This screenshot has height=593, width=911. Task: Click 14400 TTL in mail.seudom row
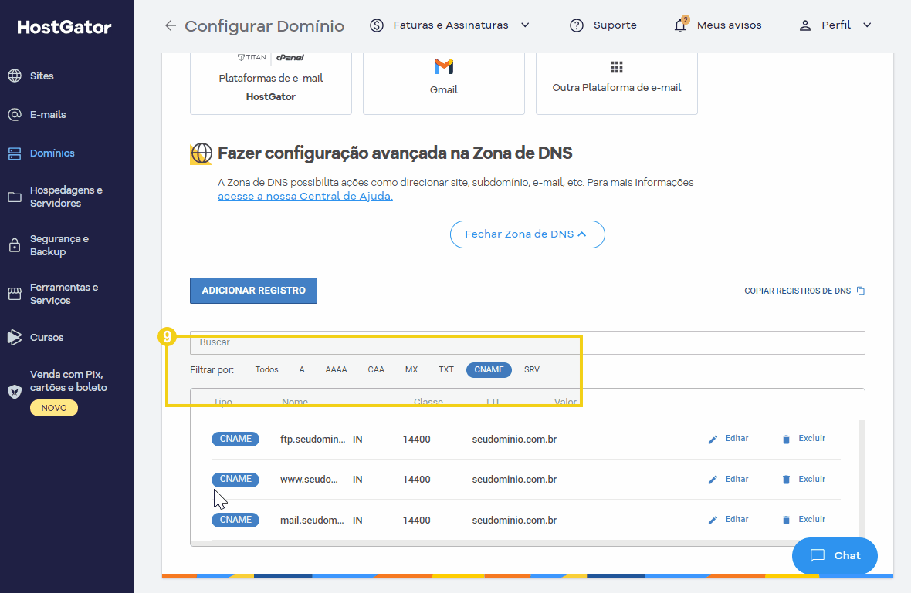click(x=417, y=521)
